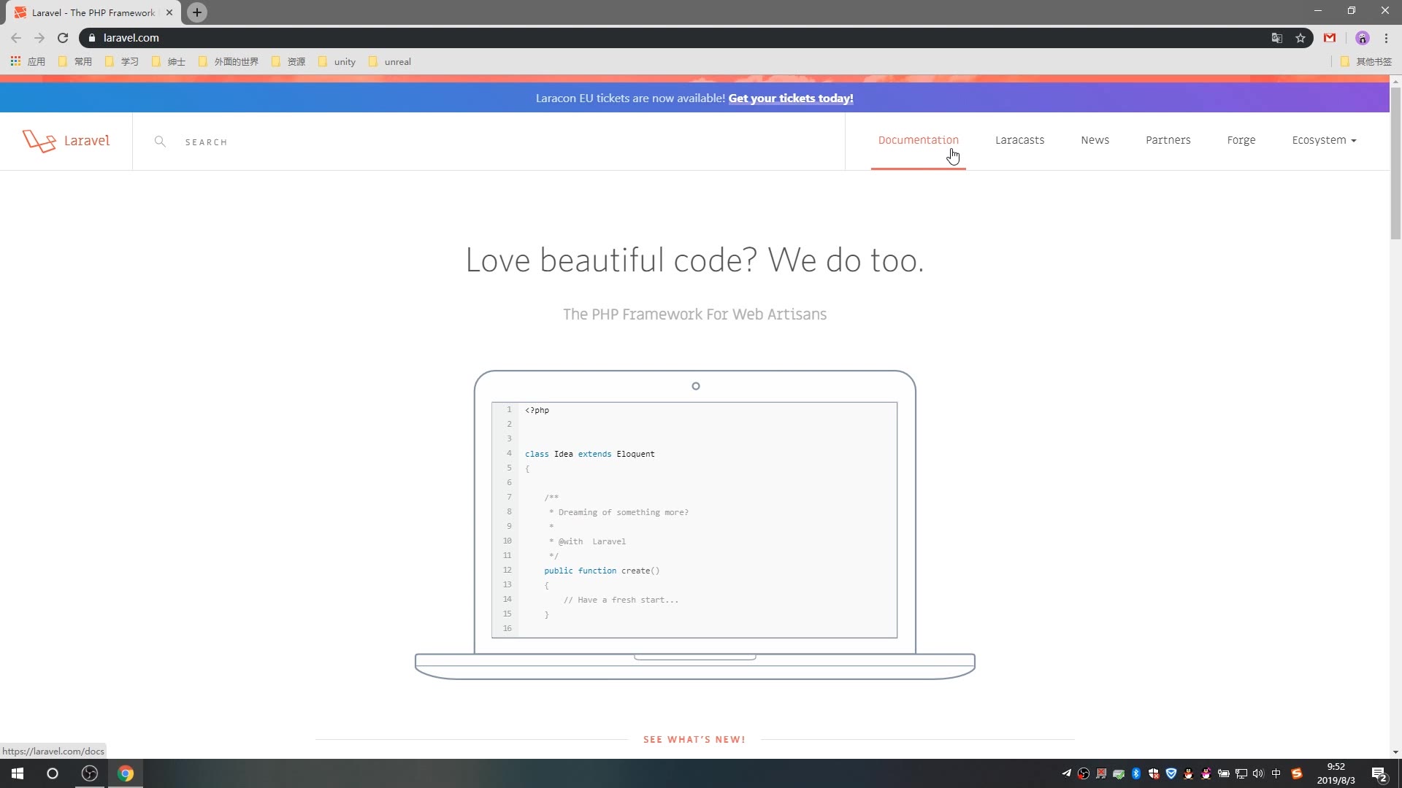The height and width of the screenshot is (788, 1402).
Task: Click the search magnifier icon
Action: point(160,142)
